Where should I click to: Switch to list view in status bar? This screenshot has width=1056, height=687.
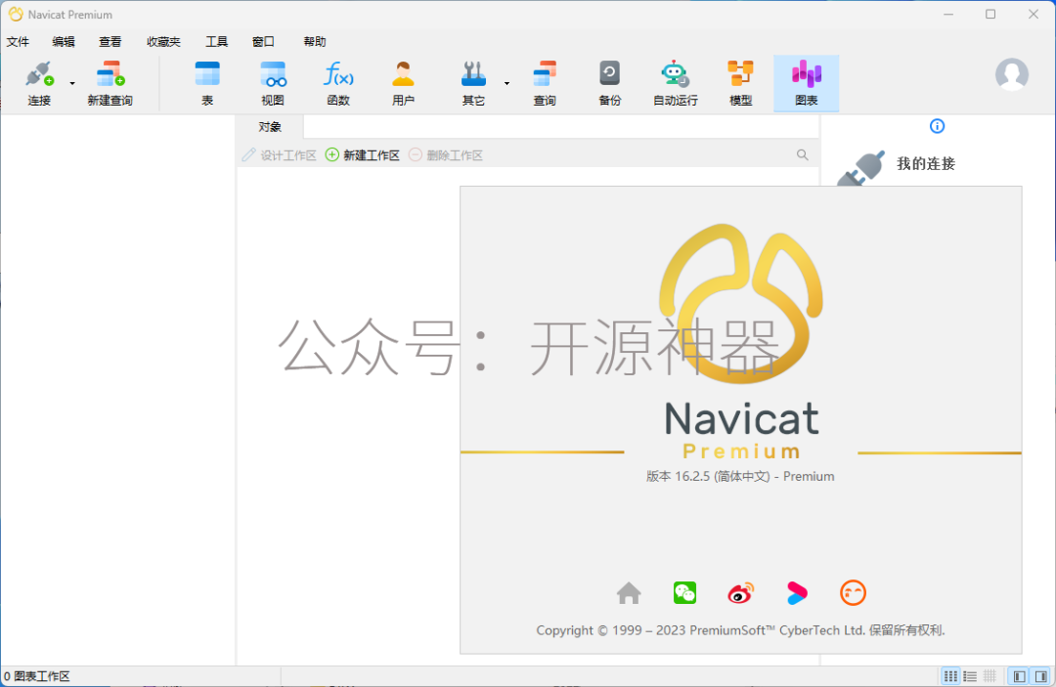[970, 676]
